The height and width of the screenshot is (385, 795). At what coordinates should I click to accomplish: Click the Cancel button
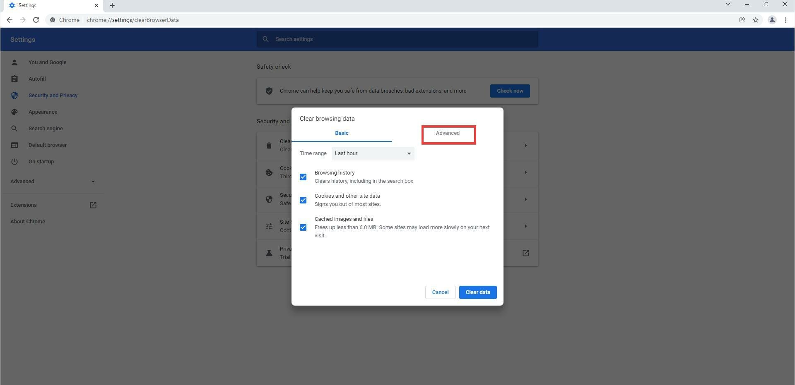pyautogui.click(x=440, y=292)
